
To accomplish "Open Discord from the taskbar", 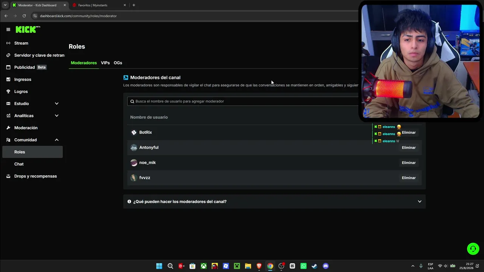I will pyautogui.click(x=326, y=266).
